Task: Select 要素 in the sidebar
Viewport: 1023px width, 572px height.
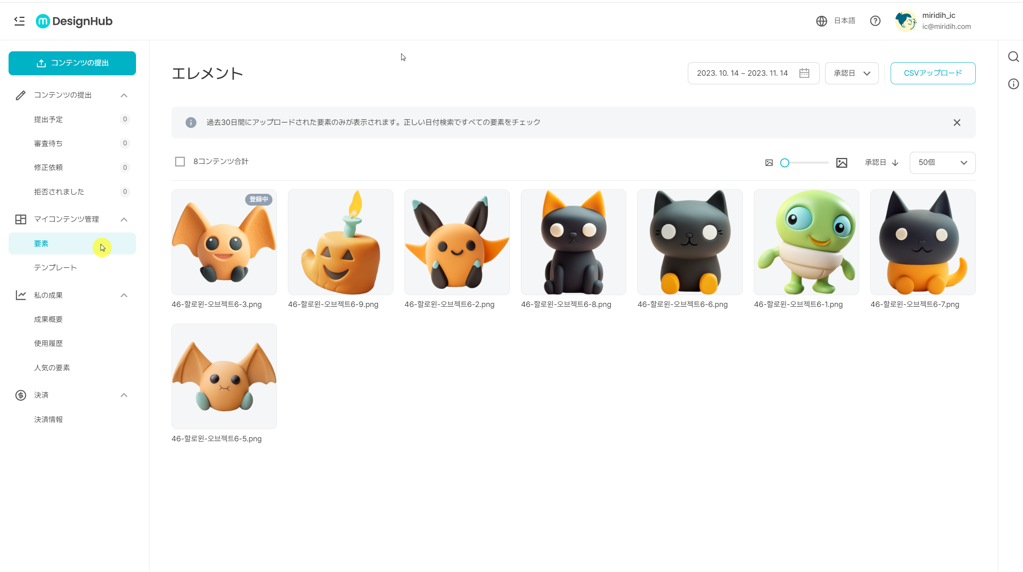Action: pyautogui.click(x=41, y=243)
